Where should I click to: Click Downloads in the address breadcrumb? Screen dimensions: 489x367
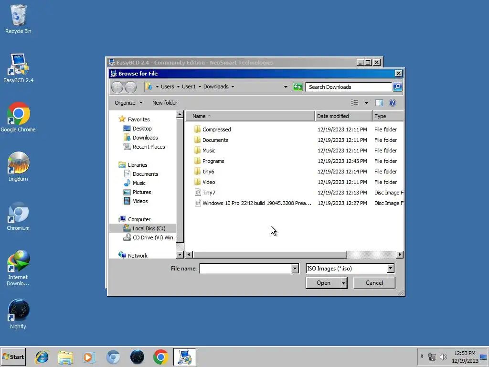click(x=216, y=87)
